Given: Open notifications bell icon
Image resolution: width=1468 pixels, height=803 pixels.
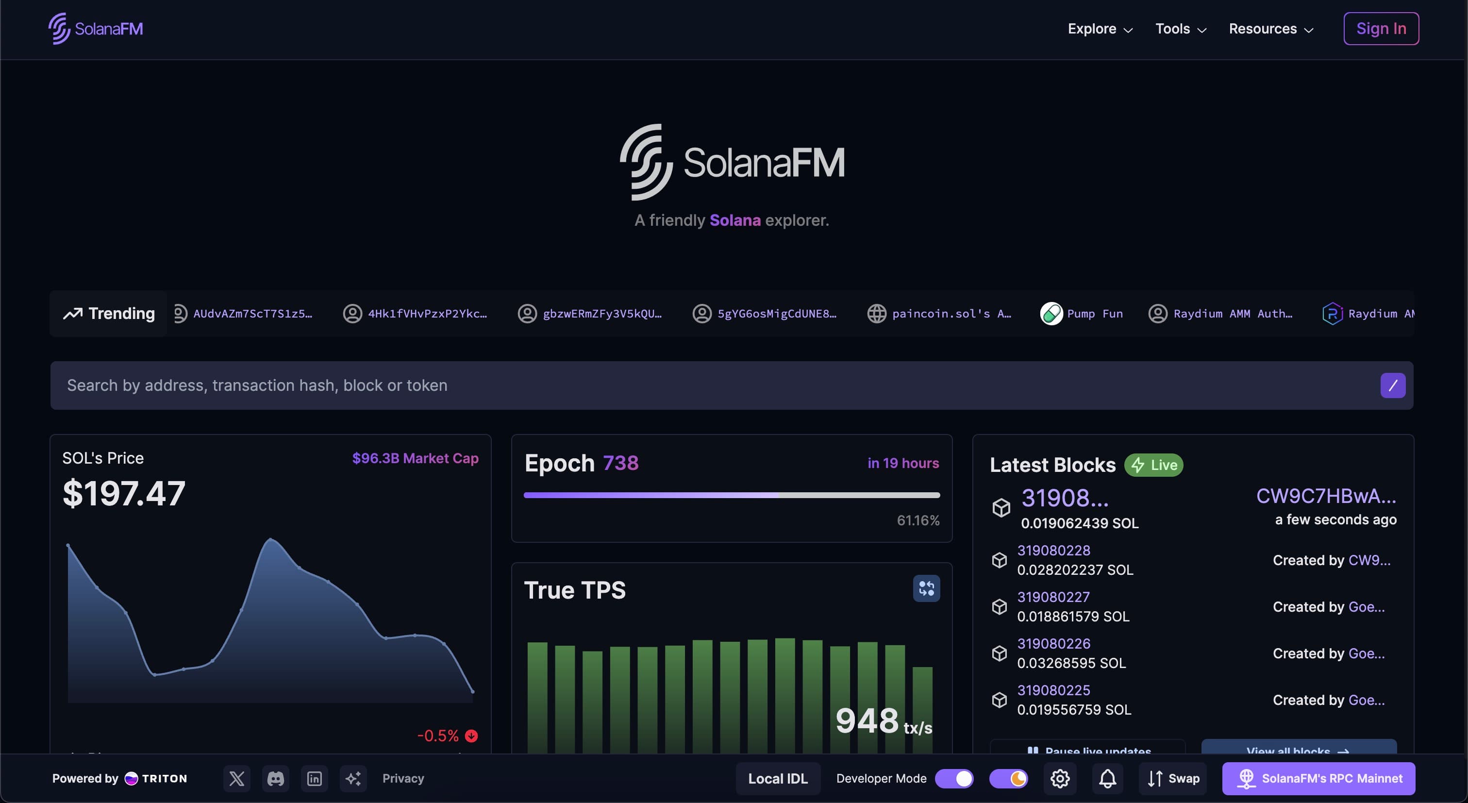Looking at the screenshot, I should point(1107,779).
